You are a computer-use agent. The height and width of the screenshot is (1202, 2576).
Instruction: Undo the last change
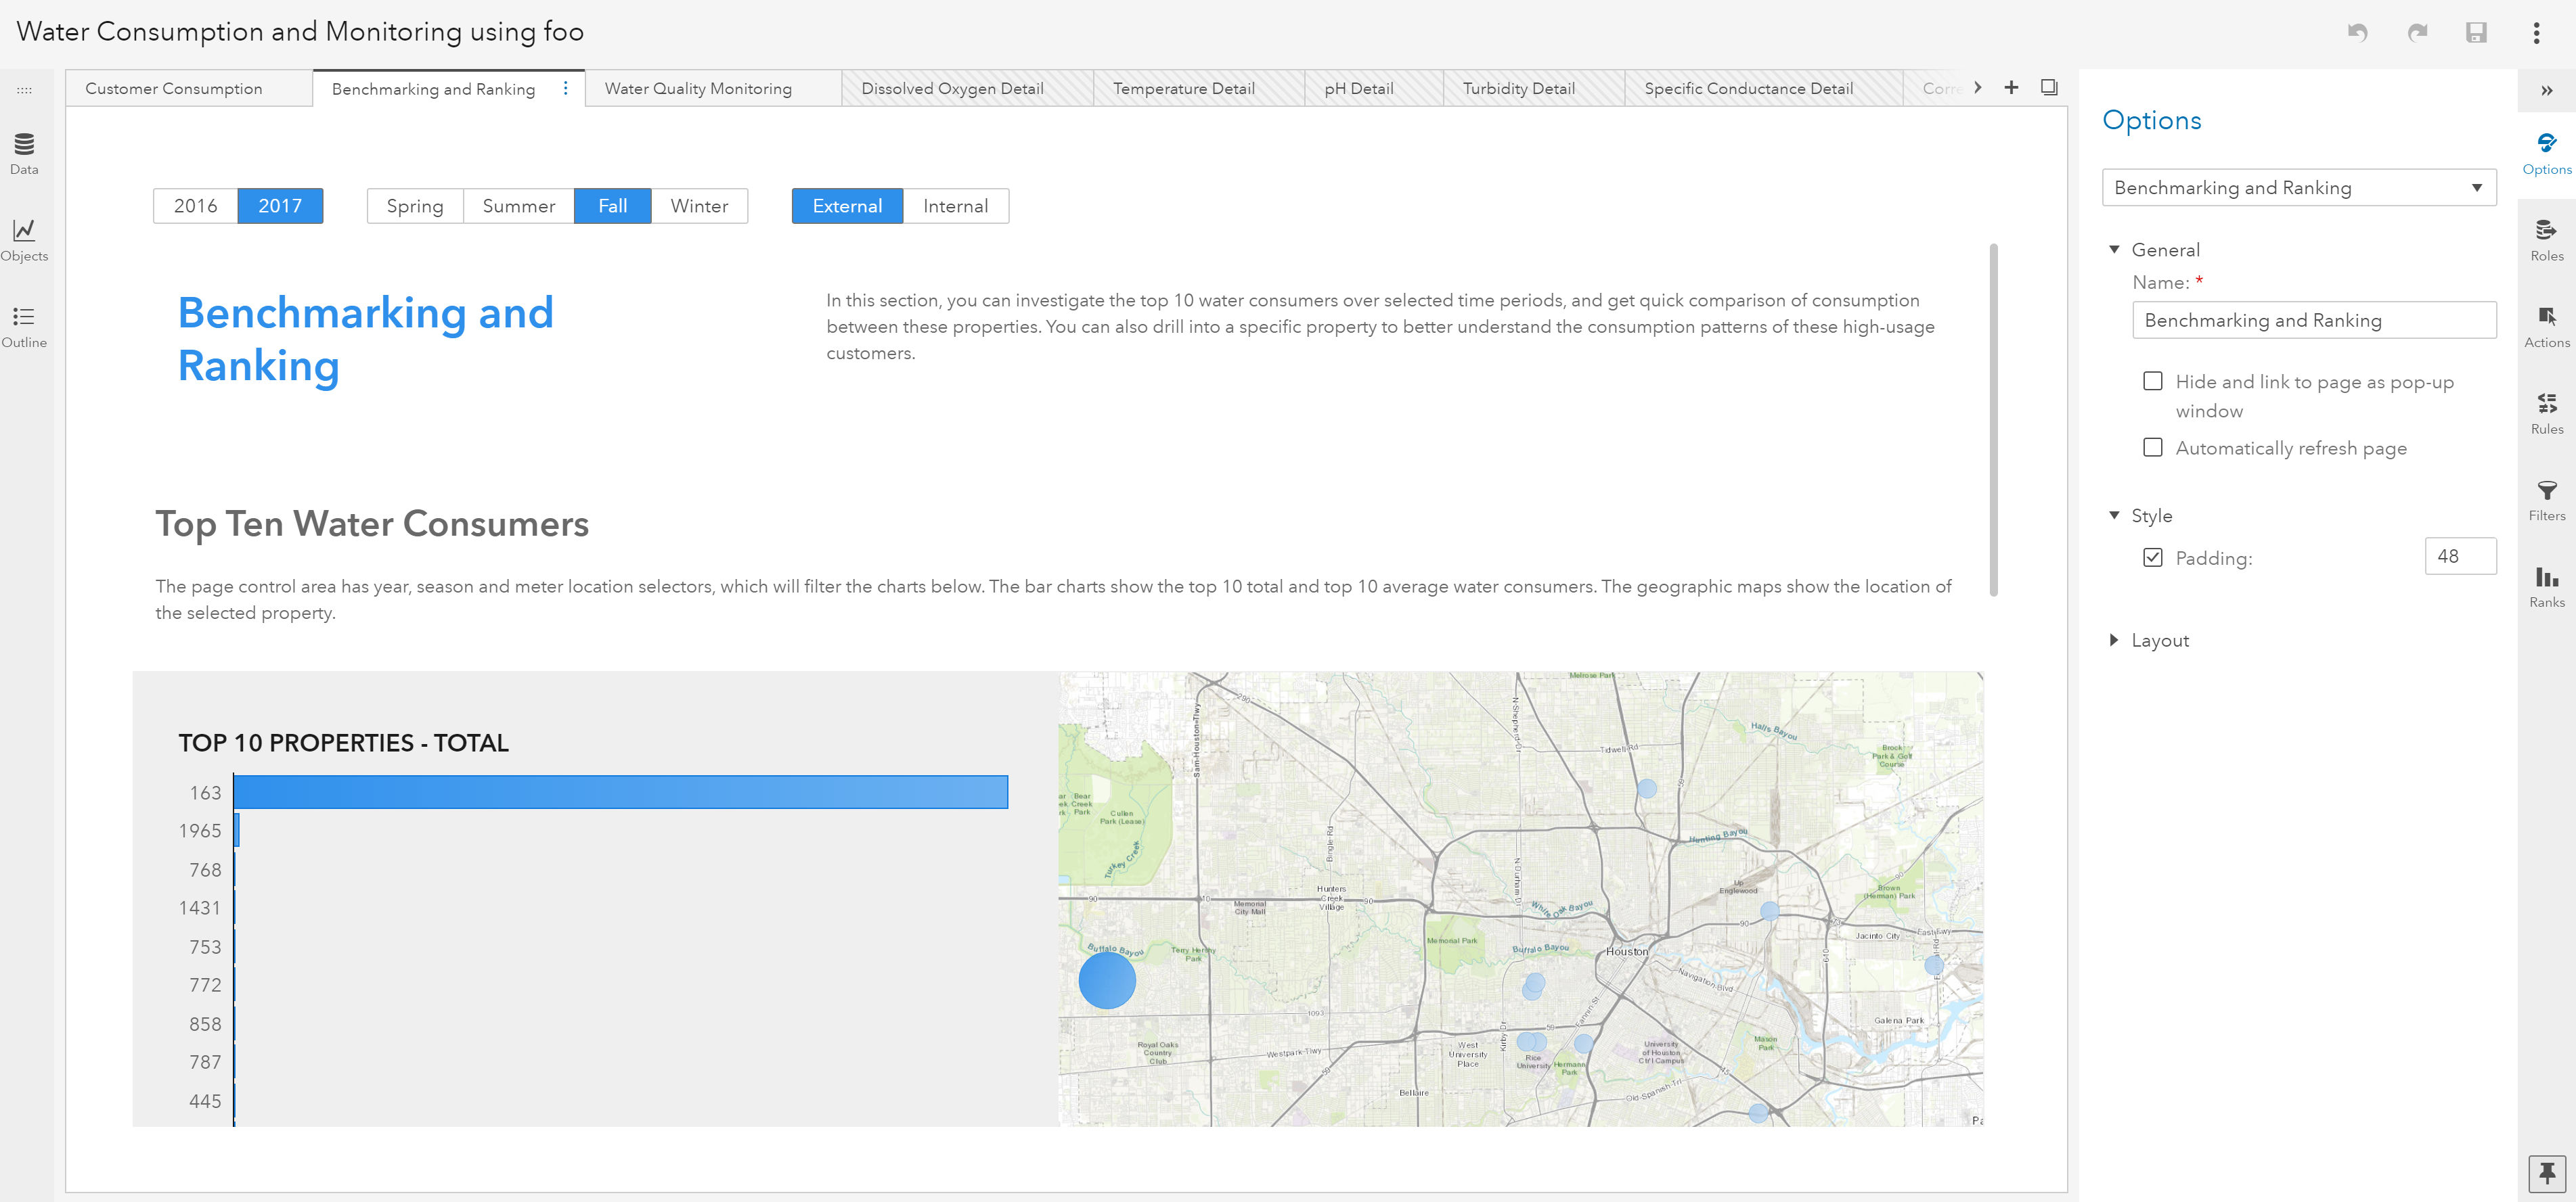(x=2358, y=33)
